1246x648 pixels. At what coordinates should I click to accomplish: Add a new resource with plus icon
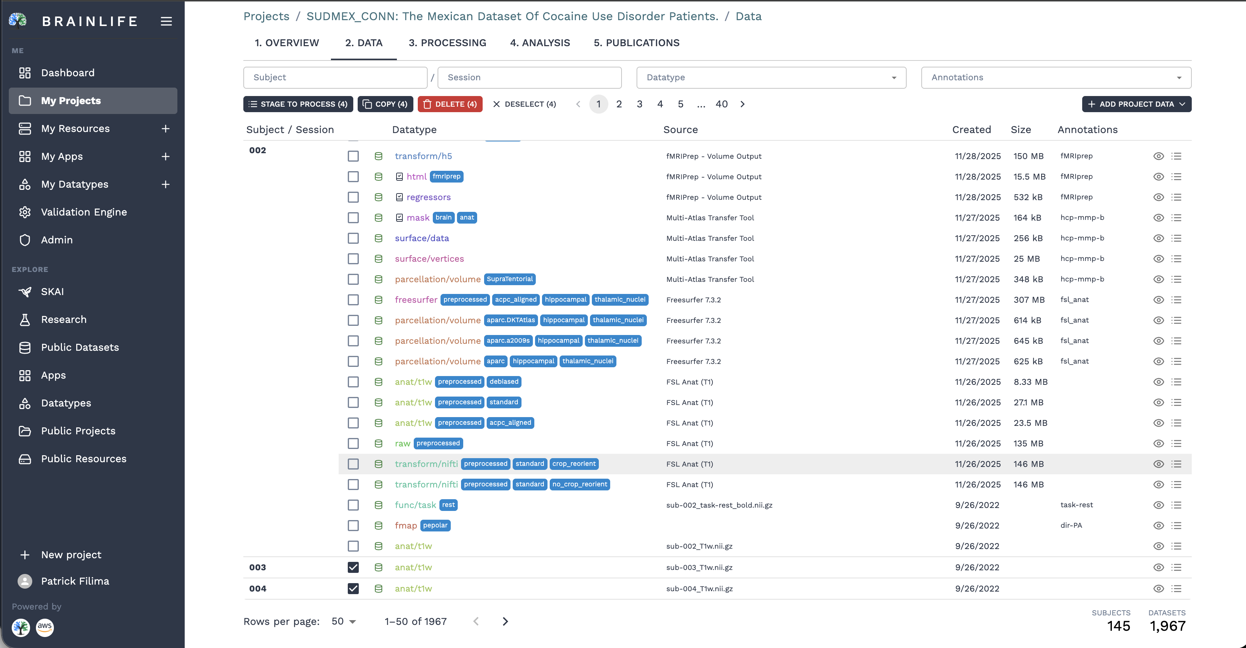[165, 129]
